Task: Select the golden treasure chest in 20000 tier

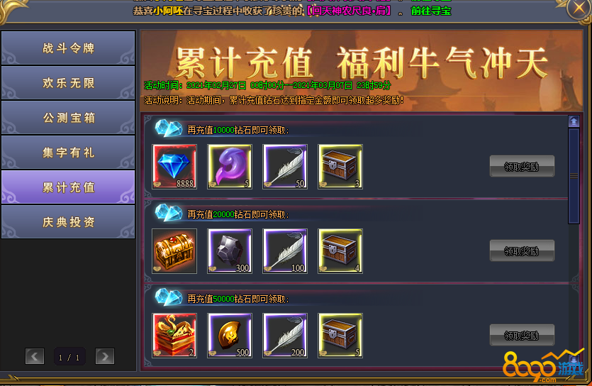Action: 174,250
